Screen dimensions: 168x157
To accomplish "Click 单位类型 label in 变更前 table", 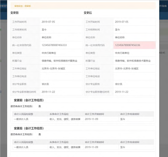I will click(17, 53).
